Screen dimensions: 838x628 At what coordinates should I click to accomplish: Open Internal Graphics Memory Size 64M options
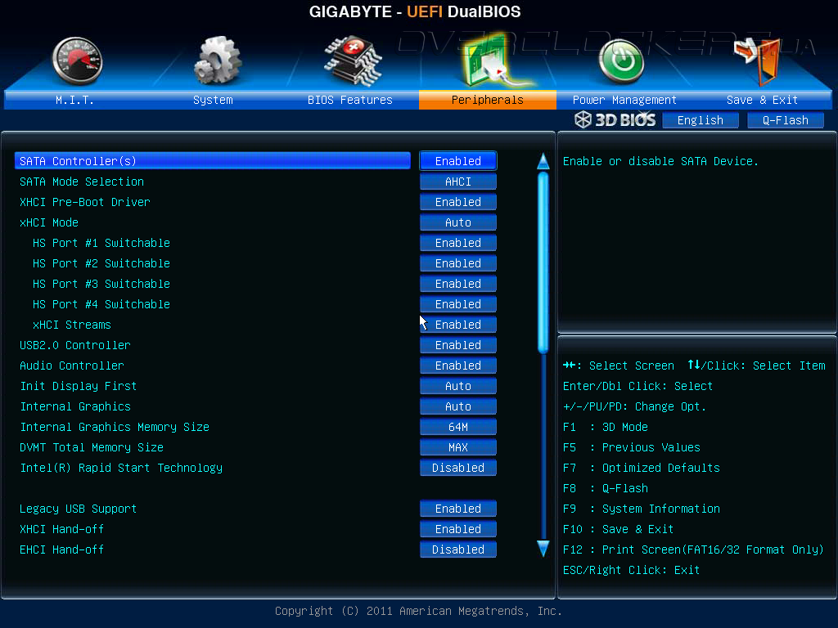[x=458, y=427]
